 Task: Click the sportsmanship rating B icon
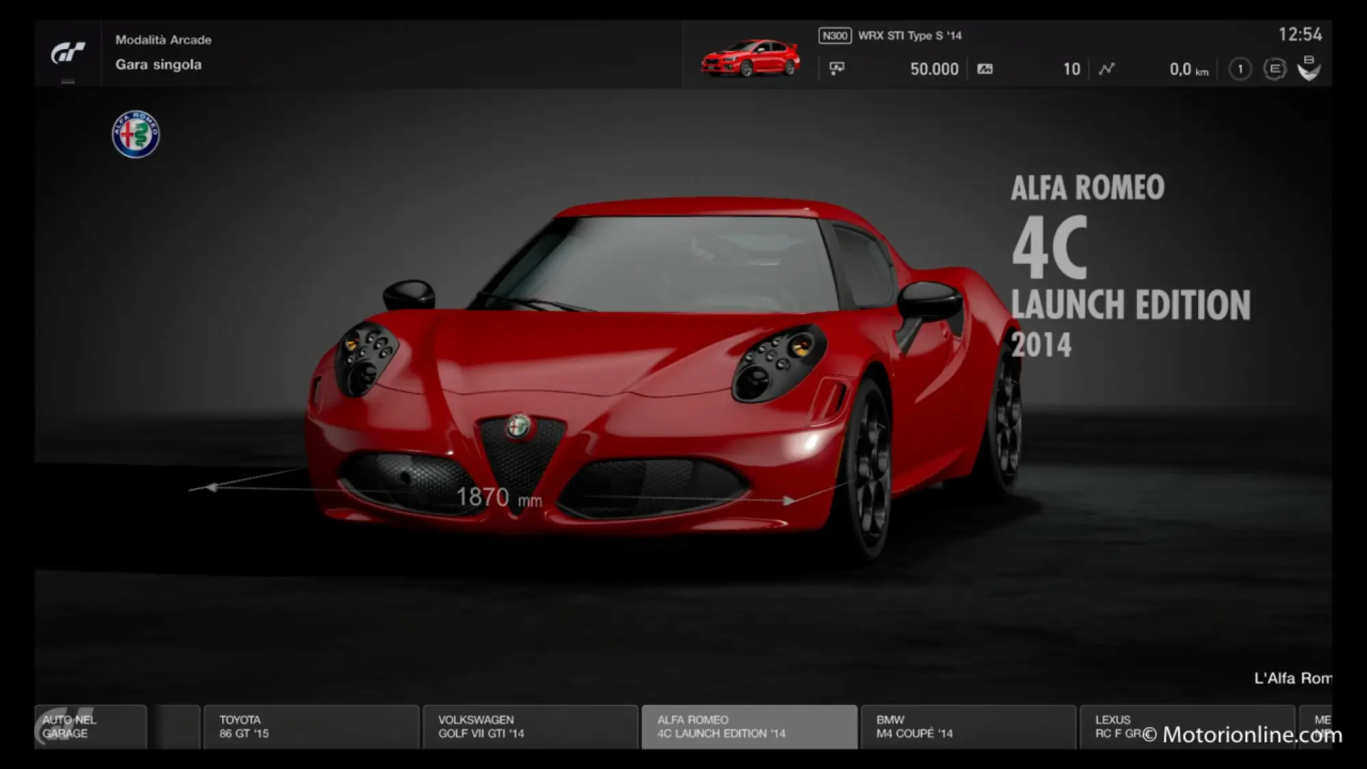[1309, 68]
